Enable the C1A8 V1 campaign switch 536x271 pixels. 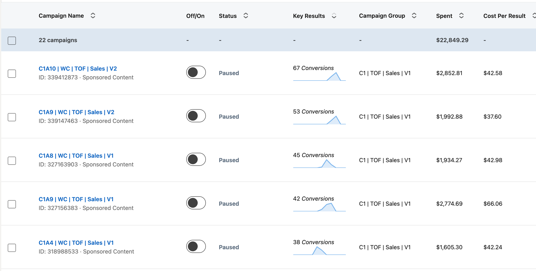[196, 159]
